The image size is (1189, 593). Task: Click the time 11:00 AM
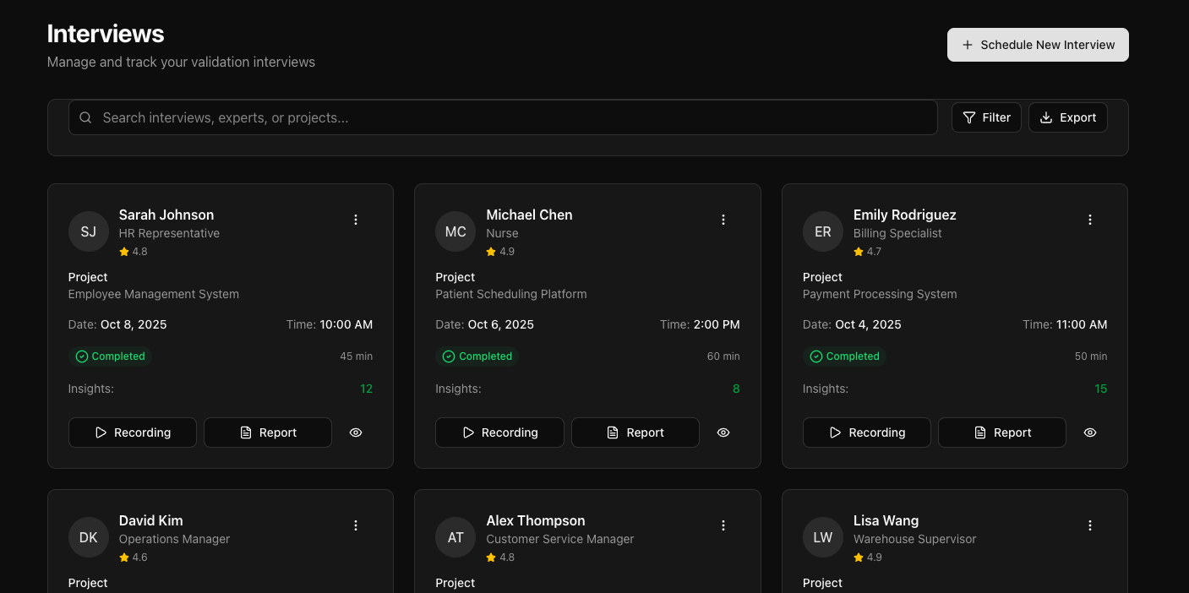1082,324
